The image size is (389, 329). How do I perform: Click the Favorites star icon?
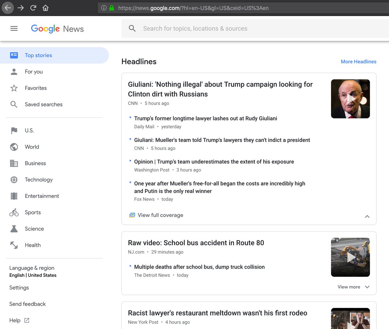(x=14, y=88)
